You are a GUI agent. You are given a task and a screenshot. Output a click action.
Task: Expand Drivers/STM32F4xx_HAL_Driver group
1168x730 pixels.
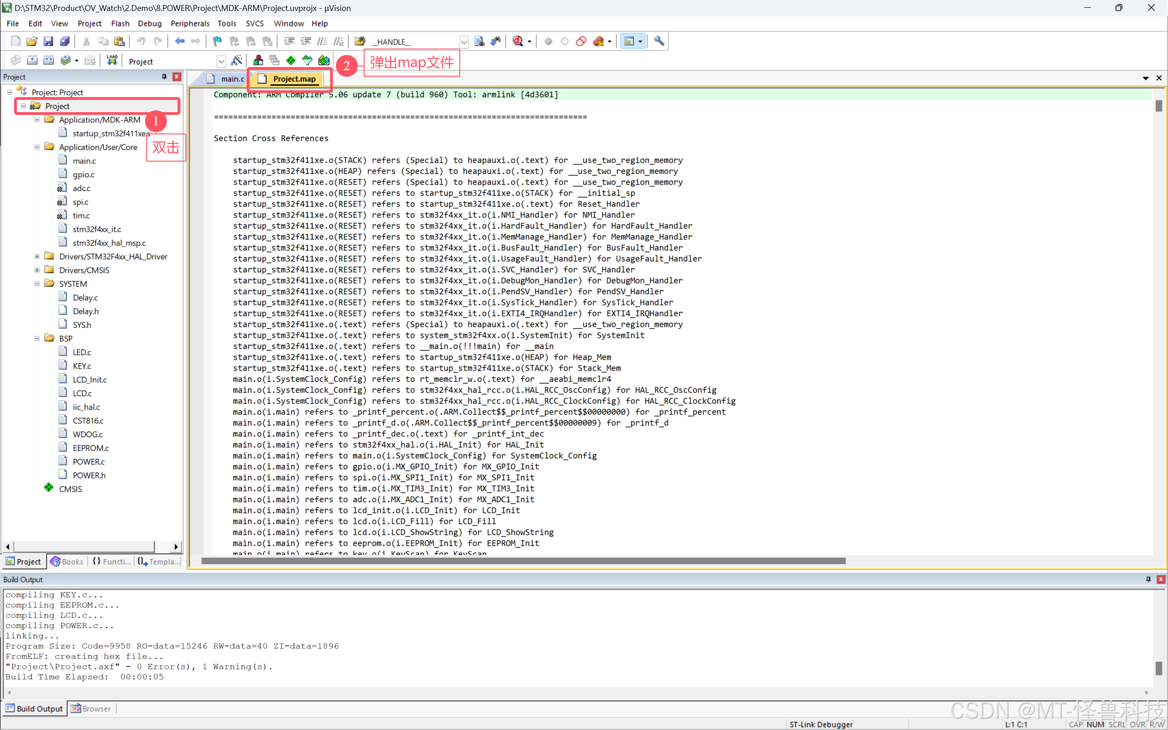(37, 256)
